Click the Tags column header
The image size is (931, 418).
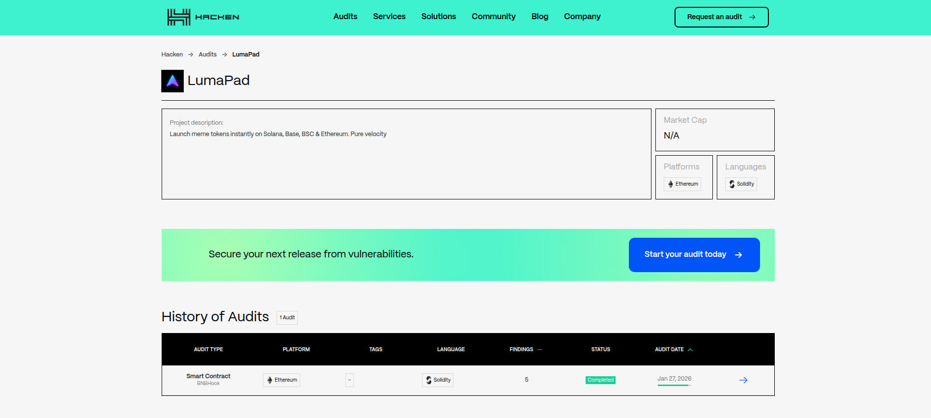click(376, 349)
